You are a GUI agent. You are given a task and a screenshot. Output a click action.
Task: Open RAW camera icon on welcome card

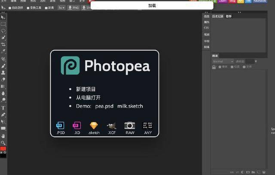[130, 128]
